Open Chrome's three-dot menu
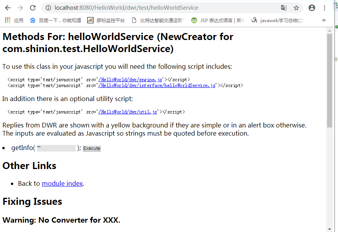The width and height of the screenshot is (338, 232). [x=324, y=8]
